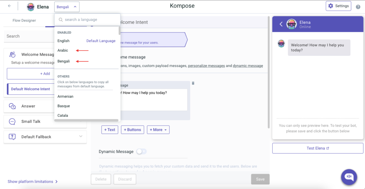Add a + Text message
Screen dimensions: 365x189
[x=110, y=130]
